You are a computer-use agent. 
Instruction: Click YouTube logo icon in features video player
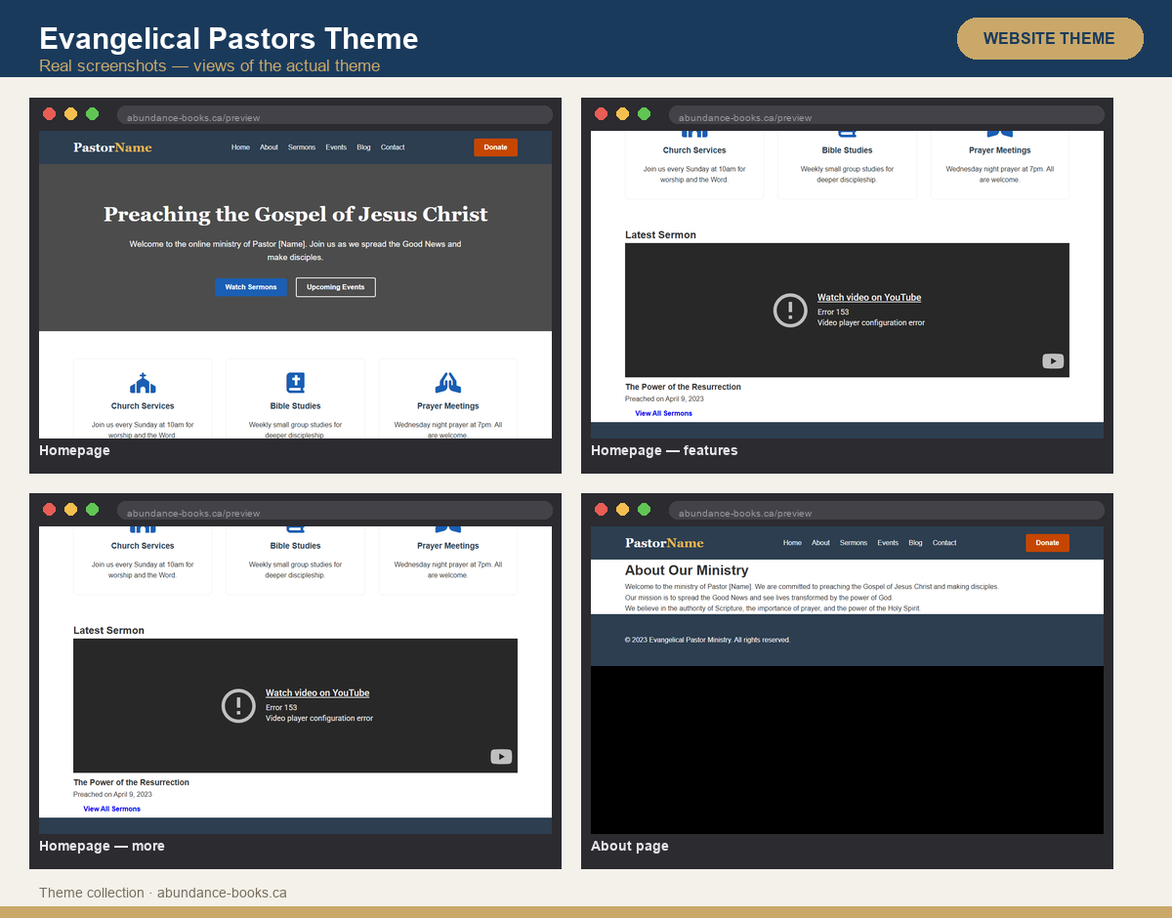point(1053,361)
